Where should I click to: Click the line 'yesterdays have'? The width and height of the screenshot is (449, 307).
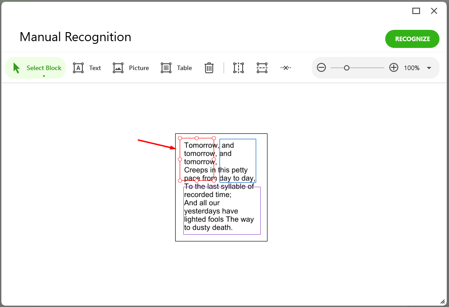coord(211,211)
